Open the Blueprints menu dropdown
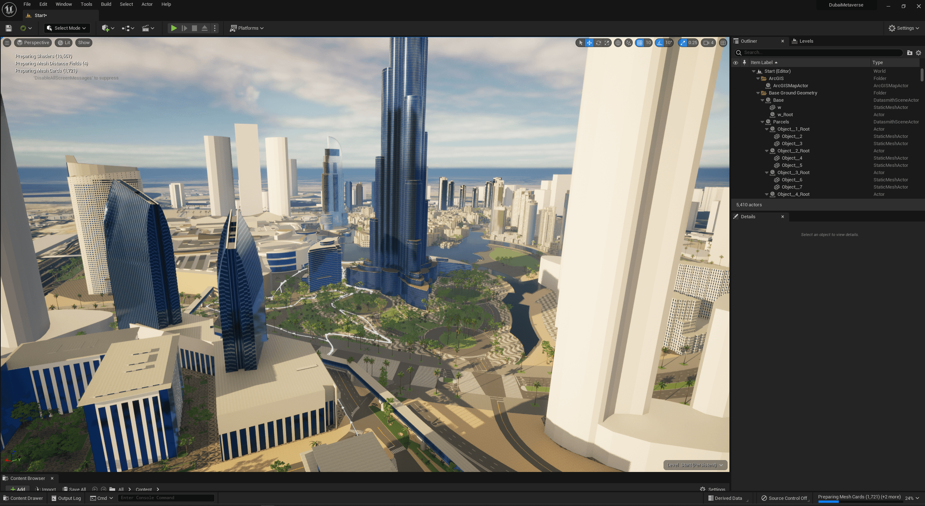 [x=128, y=28]
